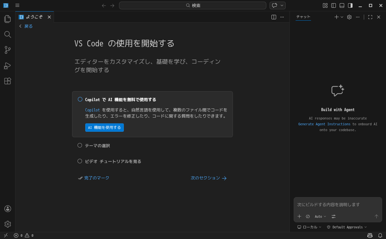Open the Default Approvals dropdown
Screen dimensions: 386x239
[x=347, y=227]
